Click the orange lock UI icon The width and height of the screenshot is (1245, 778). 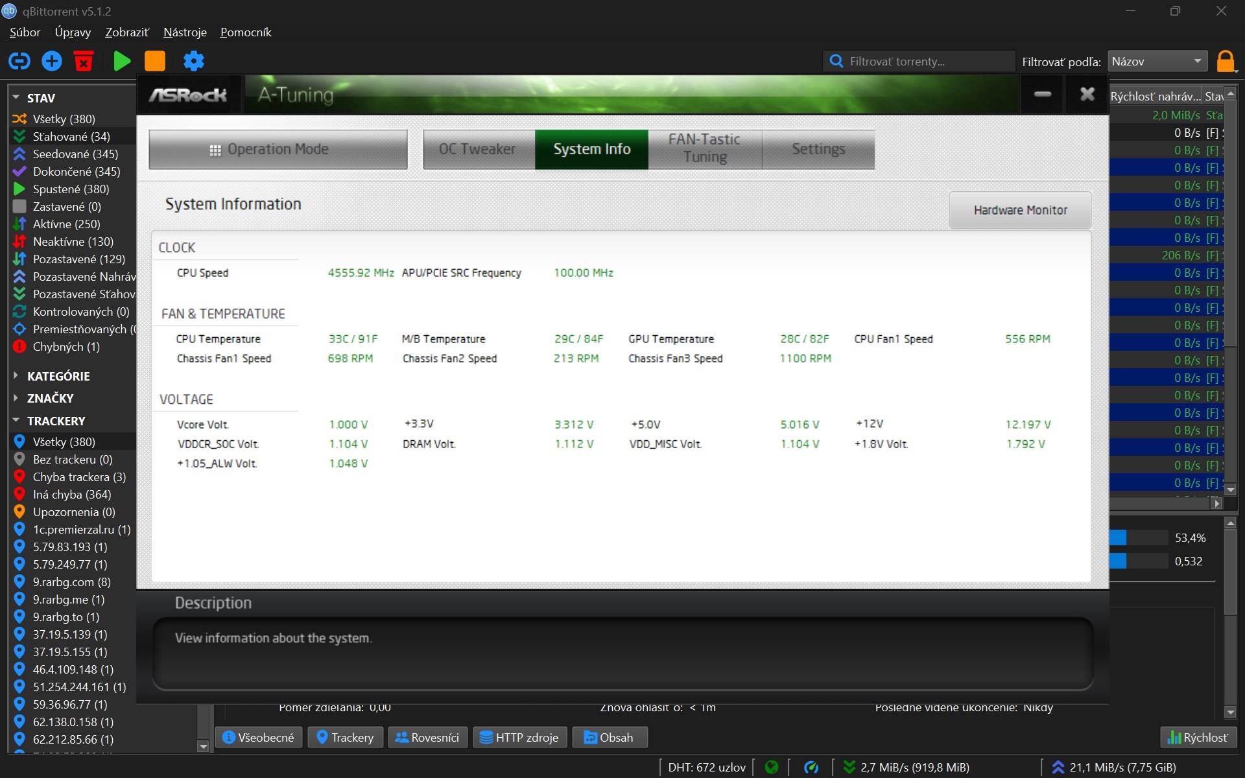pyautogui.click(x=1225, y=62)
